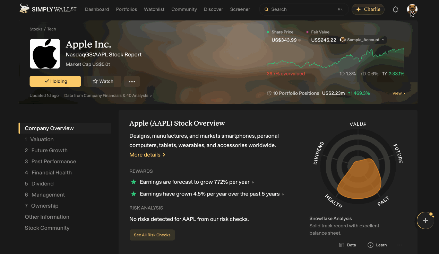Click the Snowflake Analysis radar chart
The width and height of the screenshot is (439, 254).
coord(358,166)
